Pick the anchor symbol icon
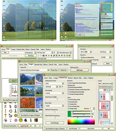Image resolution: width=116 pixels, height=131 pixels. pos(10,115)
